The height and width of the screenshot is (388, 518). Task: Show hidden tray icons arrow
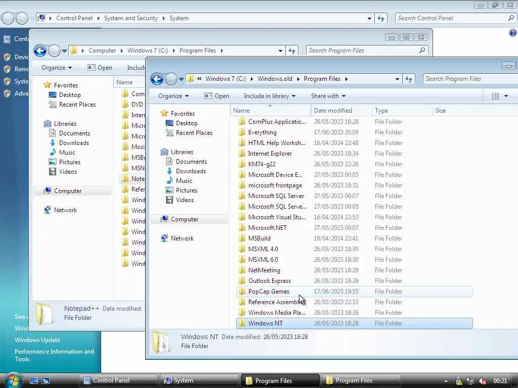446,381
